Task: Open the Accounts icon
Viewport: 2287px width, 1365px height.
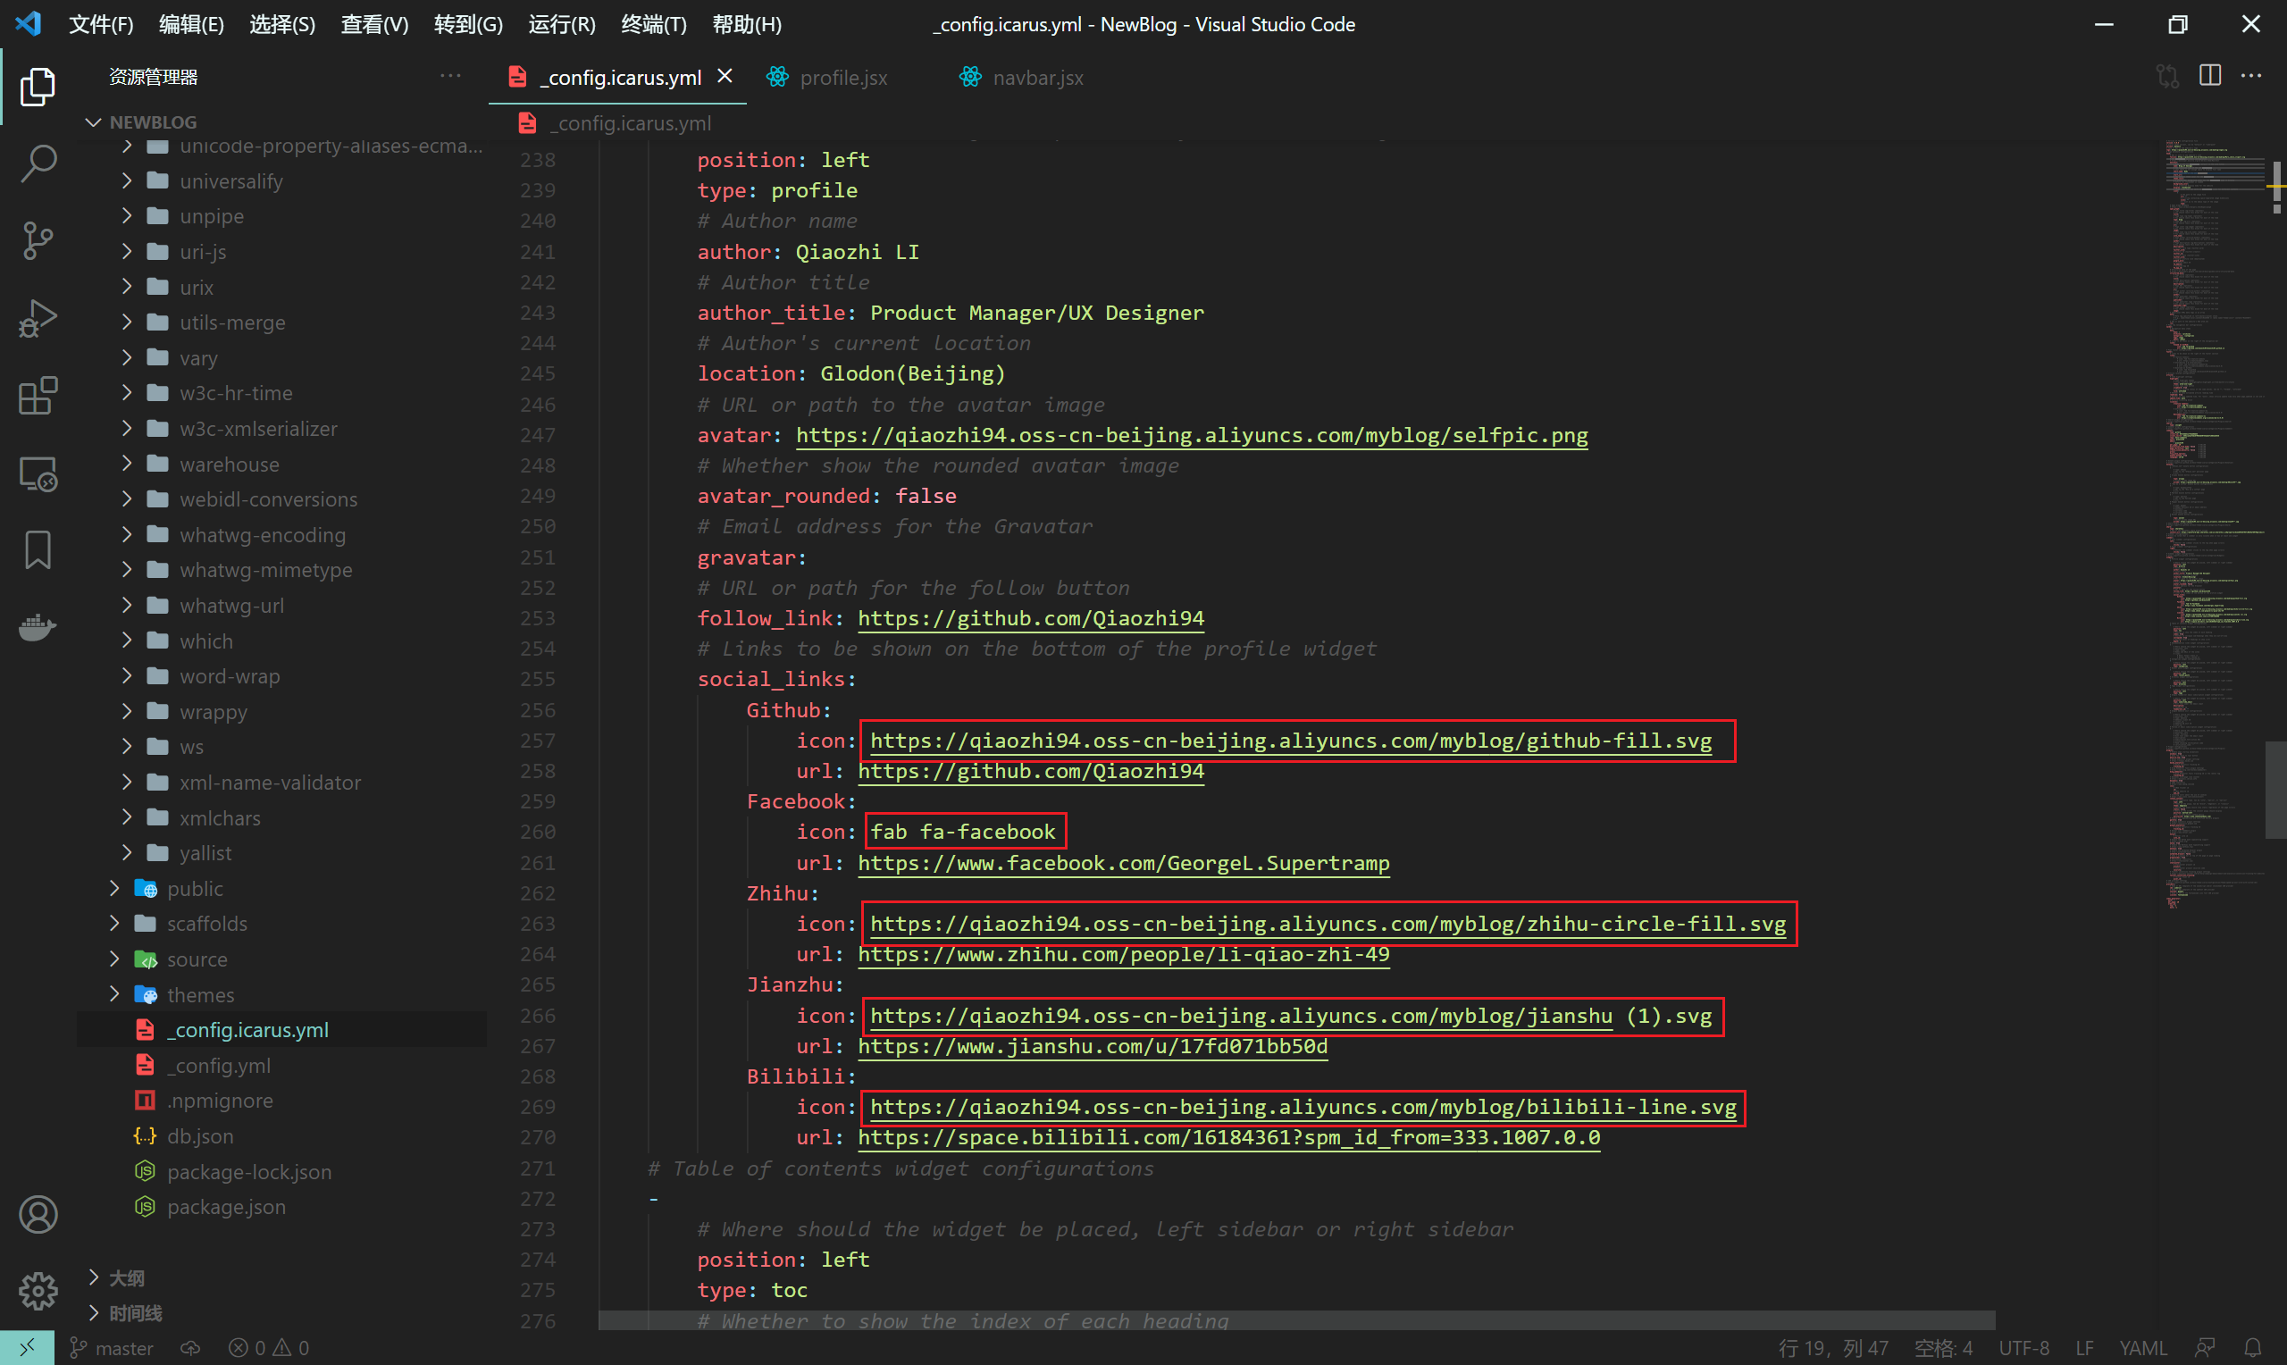Action: tap(38, 1214)
